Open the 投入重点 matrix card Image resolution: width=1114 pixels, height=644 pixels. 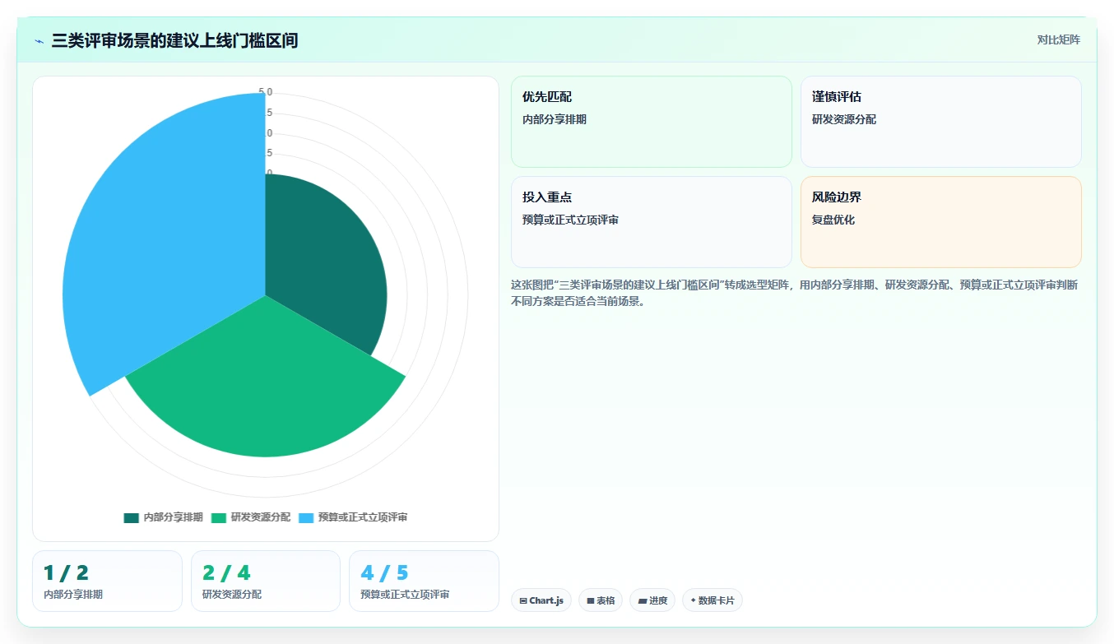tap(651, 222)
